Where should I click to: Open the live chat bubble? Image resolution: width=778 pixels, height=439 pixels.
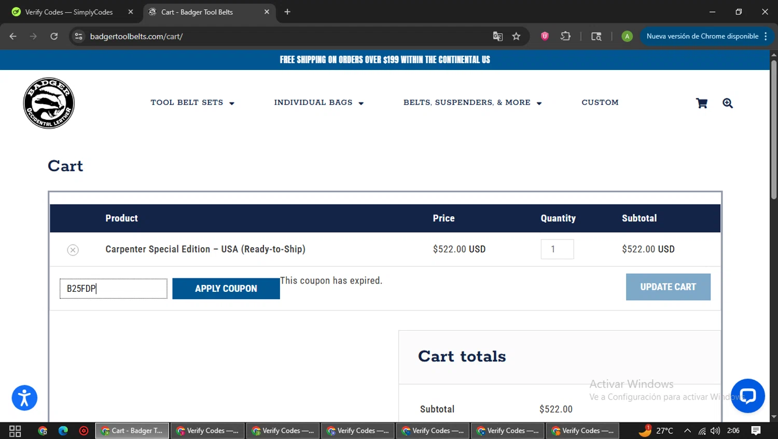[747, 396]
